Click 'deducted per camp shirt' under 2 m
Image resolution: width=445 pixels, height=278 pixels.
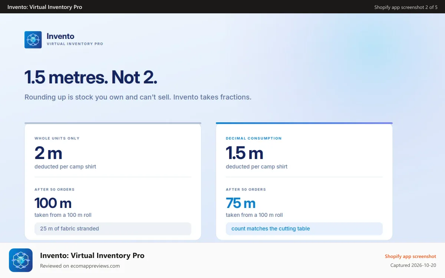65,166
